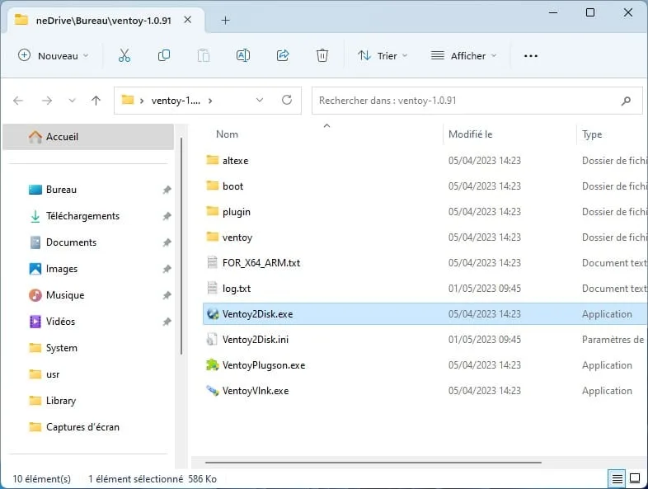The width and height of the screenshot is (648, 489).
Task: Click '1 élément sélectionné 586 Ko' status text
Action: click(x=153, y=478)
